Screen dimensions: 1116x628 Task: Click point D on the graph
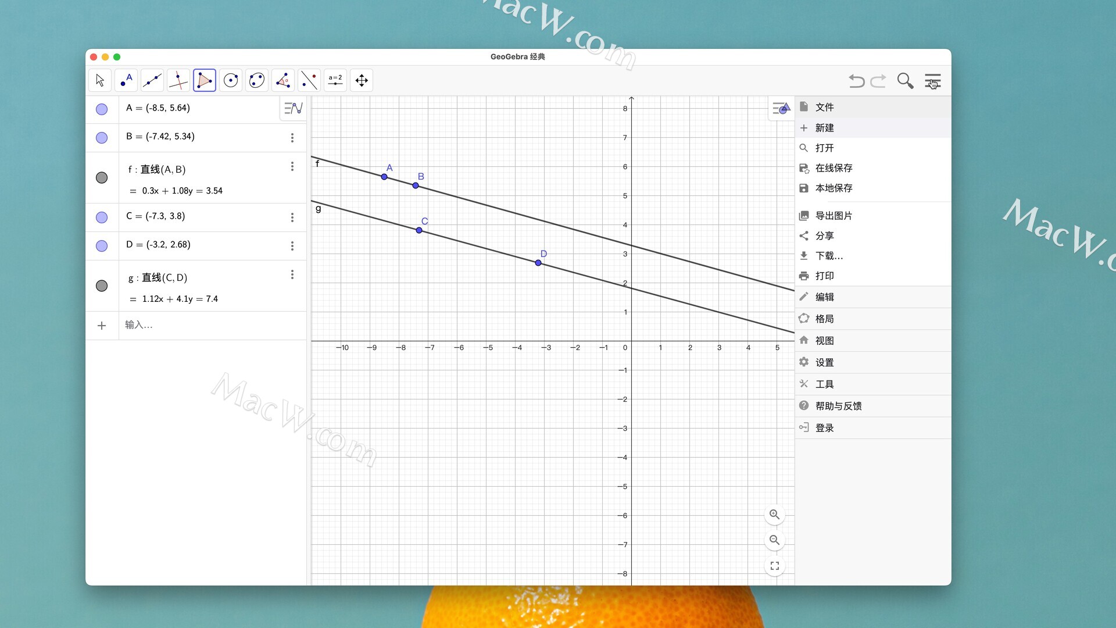(x=538, y=263)
